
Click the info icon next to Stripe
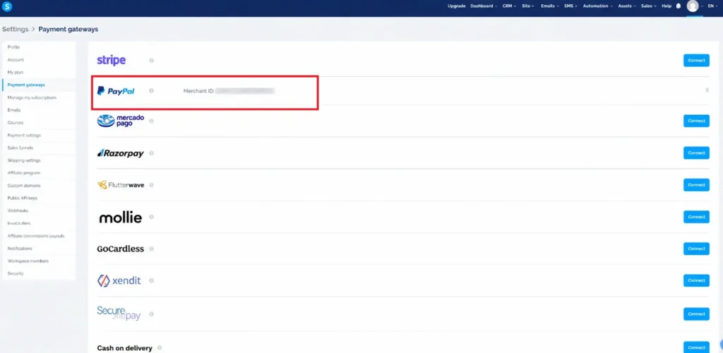point(151,61)
